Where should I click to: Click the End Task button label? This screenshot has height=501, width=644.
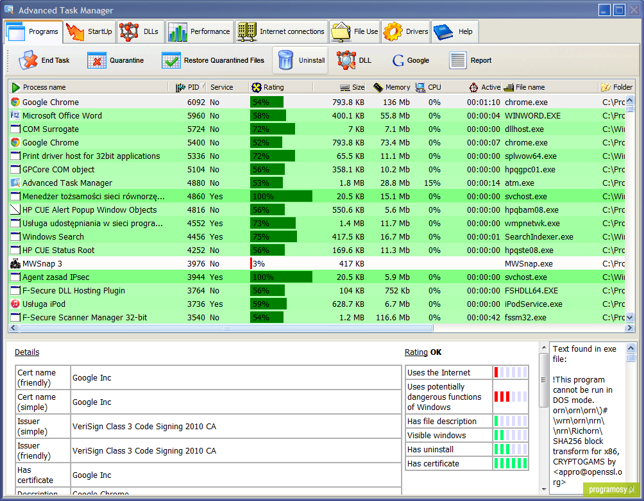(x=55, y=60)
